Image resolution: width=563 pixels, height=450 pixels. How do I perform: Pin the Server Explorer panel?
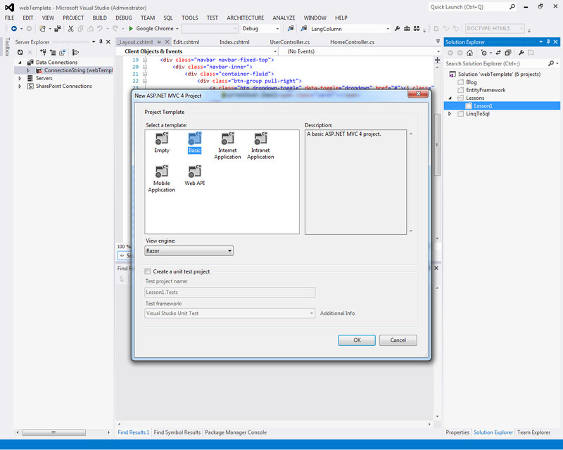point(101,41)
